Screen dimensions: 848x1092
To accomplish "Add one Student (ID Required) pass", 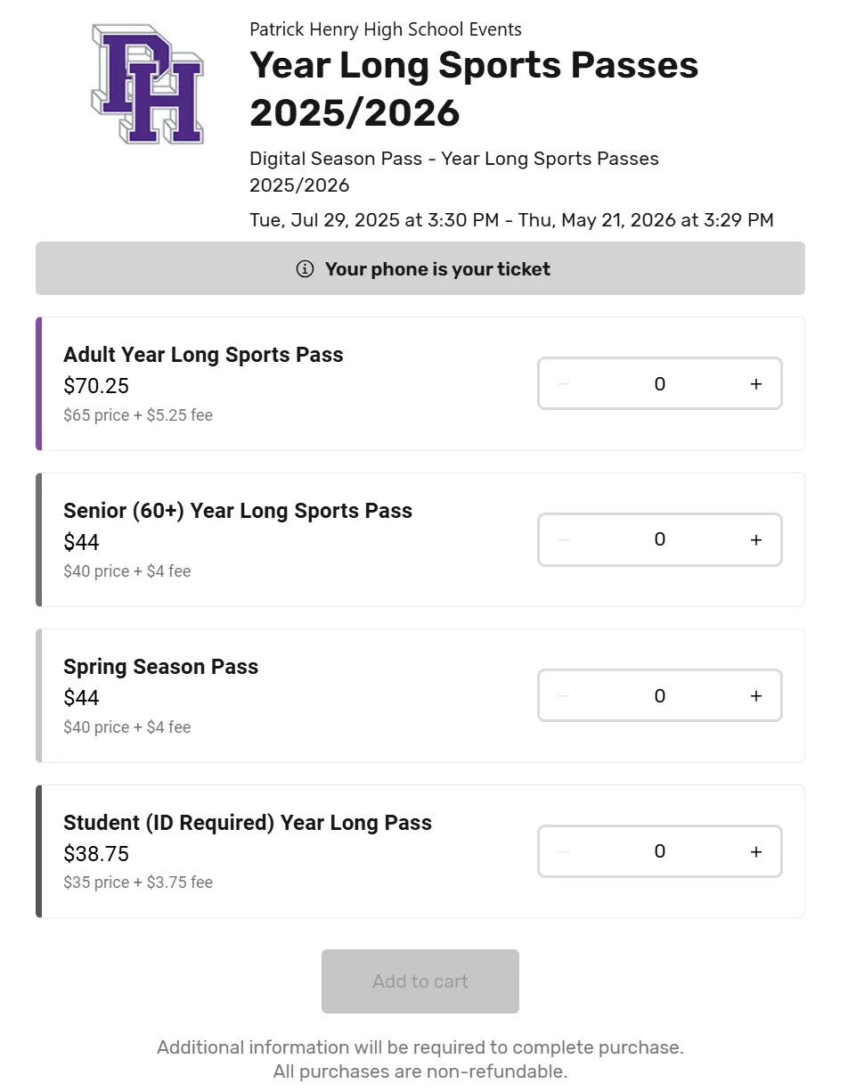I will point(756,852).
